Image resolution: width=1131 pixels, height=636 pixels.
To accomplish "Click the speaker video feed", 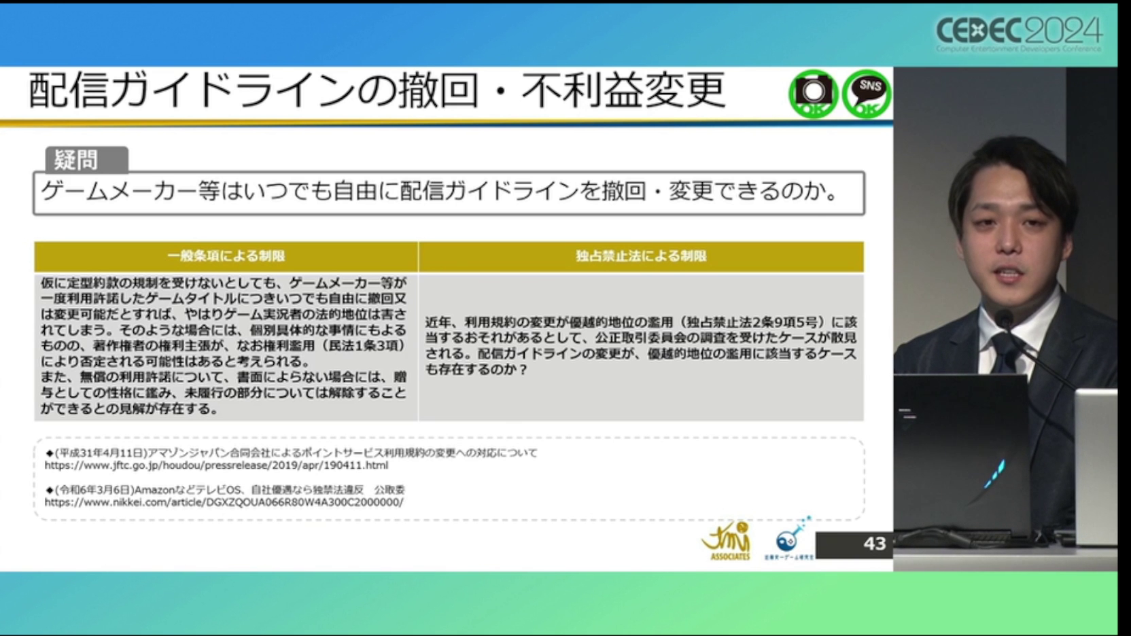I will coord(1005,319).
